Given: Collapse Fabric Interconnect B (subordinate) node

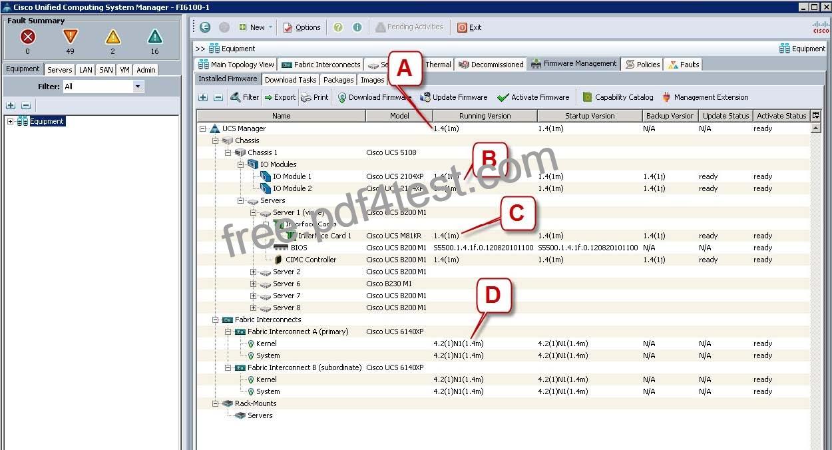Looking at the screenshot, I should pyautogui.click(x=228, y=367).
